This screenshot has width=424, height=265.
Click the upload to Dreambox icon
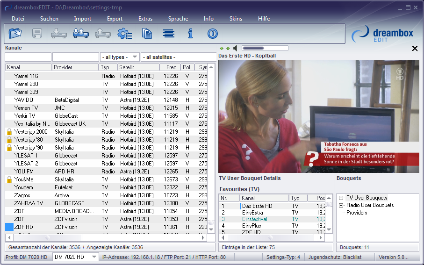click(103, 34)
